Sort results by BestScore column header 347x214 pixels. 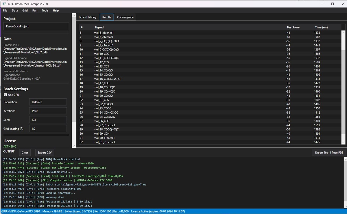tap(293, 27)
